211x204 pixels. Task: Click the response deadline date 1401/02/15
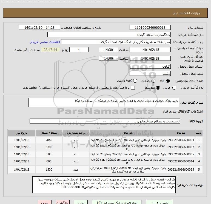click(x=150, y=50)
